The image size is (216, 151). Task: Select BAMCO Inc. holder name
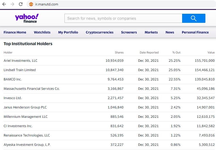click(13, 79)
